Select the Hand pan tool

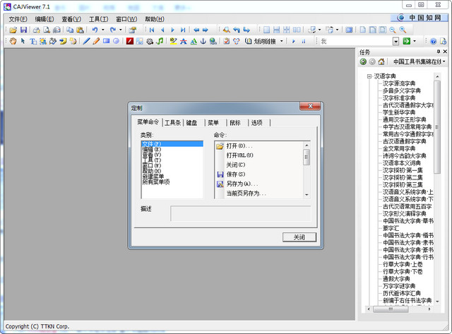pyautogui.click(x=13, y=41)
